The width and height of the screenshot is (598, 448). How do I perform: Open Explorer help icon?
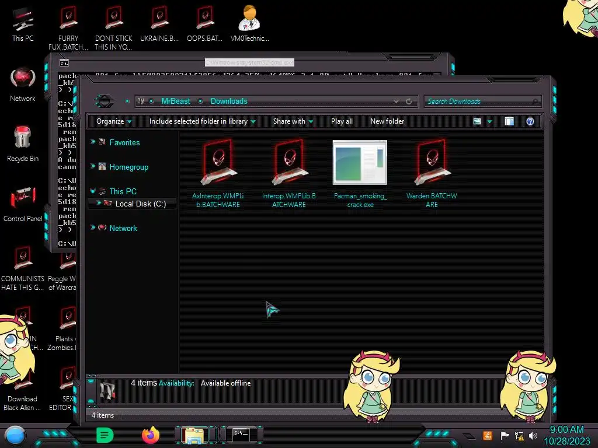click(530, 121)
